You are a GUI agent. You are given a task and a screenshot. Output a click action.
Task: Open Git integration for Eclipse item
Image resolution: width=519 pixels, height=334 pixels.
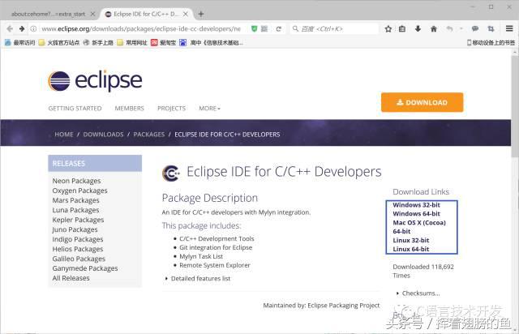[216, 247]
